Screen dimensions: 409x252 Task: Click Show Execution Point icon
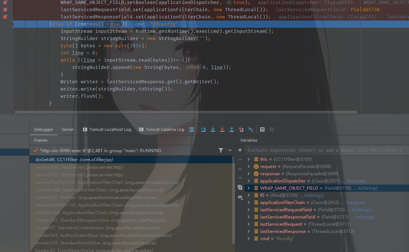click(192, 130)
